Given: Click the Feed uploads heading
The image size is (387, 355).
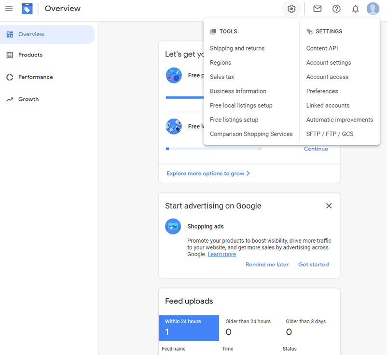Looking at the screenshot, I should (x=189, y=301).
